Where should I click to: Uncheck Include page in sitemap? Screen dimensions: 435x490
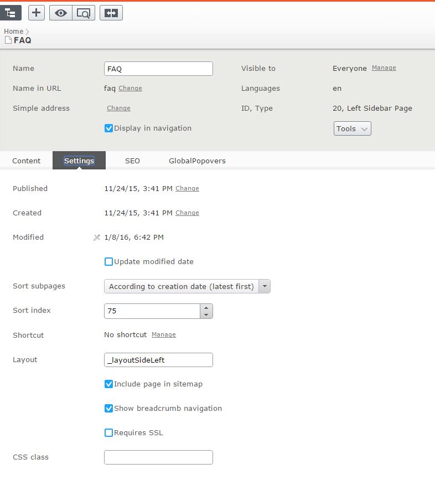108,384
